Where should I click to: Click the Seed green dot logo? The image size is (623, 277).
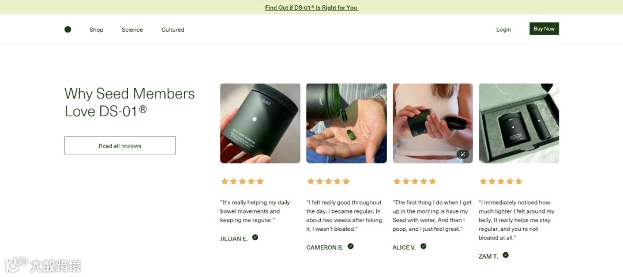coord(67,29)
